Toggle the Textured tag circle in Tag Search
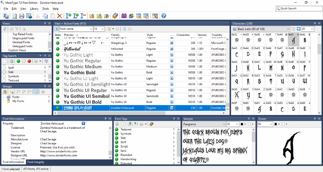323x172 pixels. 4,80
